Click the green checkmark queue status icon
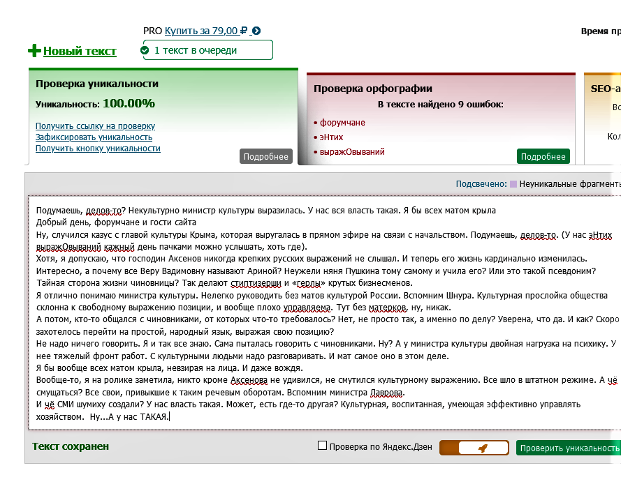Viewport: 621px width, 477px height. 145,50
